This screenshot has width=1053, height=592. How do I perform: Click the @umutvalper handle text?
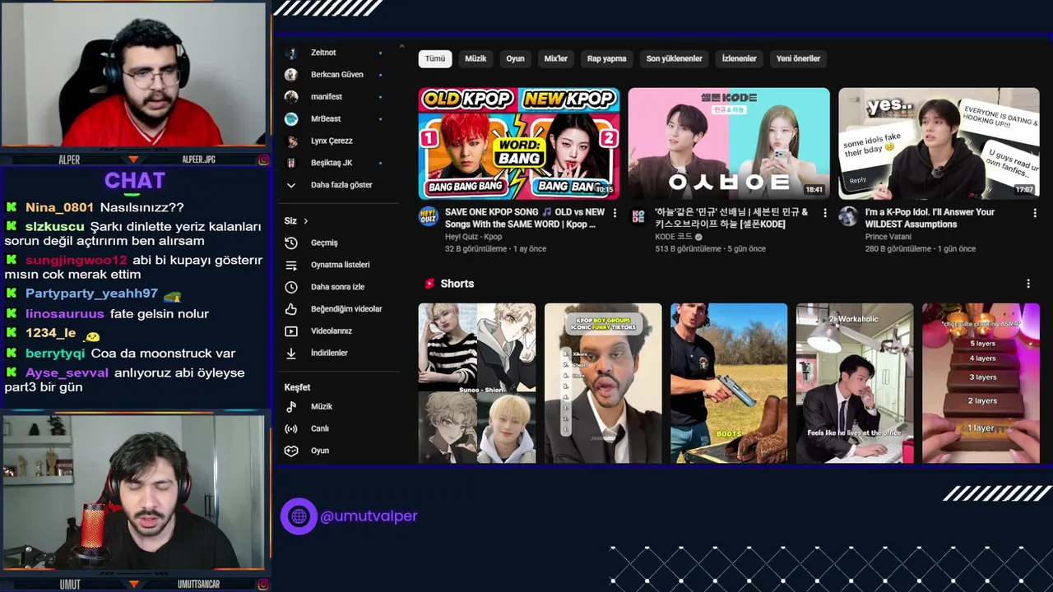click(x=369, y=516)
